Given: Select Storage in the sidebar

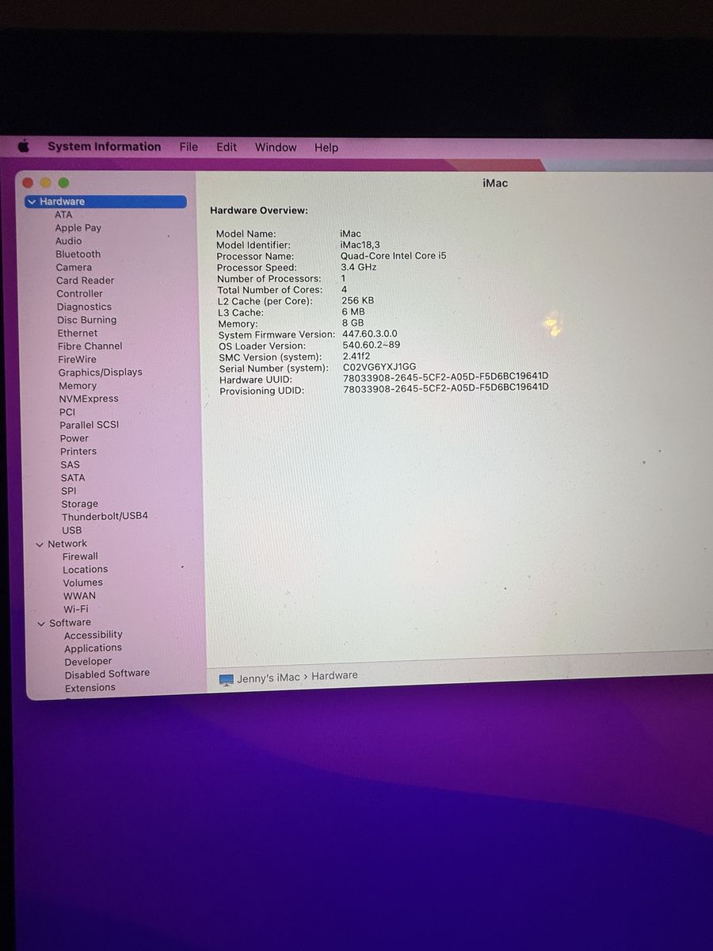Looking at the screenshot, I should [x=80, y=504].
